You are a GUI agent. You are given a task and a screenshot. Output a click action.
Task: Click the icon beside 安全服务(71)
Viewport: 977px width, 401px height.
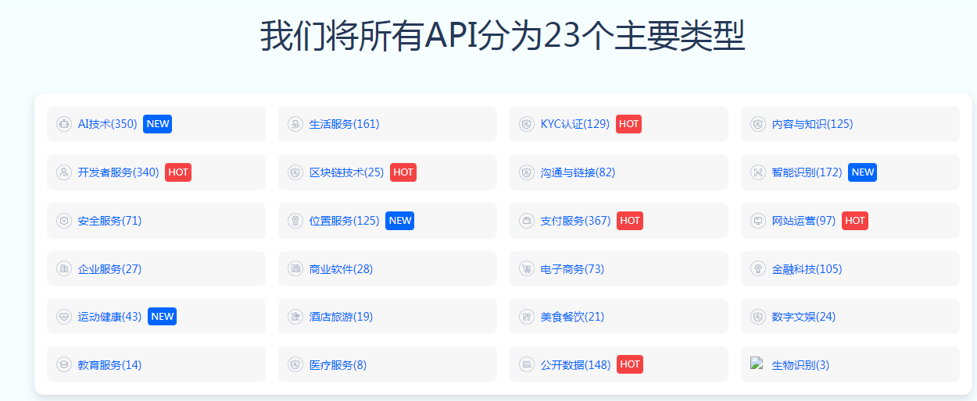pyautogui.click(x=64, y=221)
